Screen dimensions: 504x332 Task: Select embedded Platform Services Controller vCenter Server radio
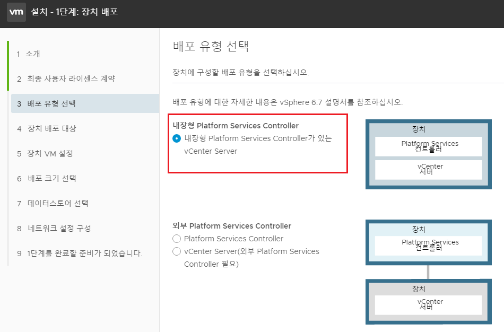pyautogui.click(x=177, y=138)
